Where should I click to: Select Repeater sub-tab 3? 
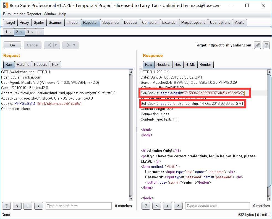28,32
